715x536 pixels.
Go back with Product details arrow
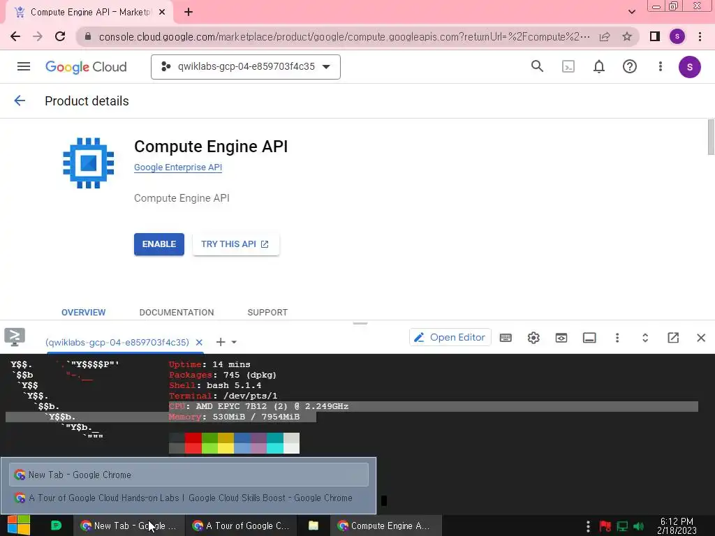20,100
